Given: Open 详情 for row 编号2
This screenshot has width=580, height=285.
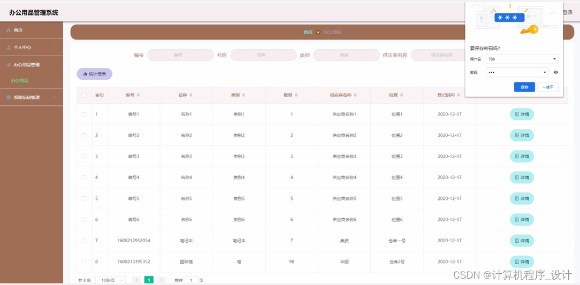Looking at the screenshot, I should [522, 135].
